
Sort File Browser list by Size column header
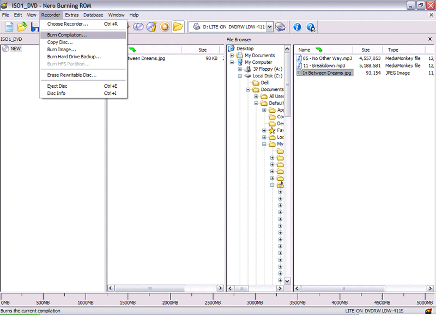coord(367,50)
